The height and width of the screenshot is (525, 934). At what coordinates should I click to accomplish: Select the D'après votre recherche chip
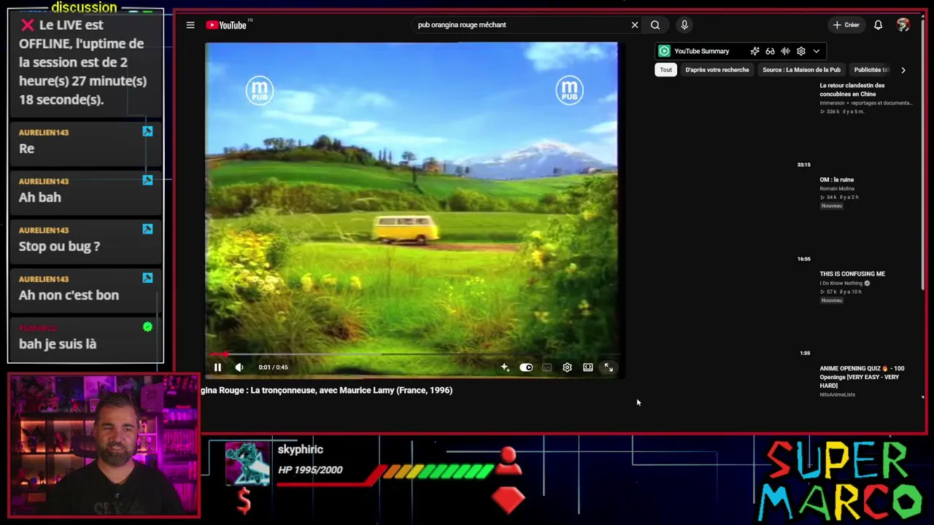click(x=717, y=70)
